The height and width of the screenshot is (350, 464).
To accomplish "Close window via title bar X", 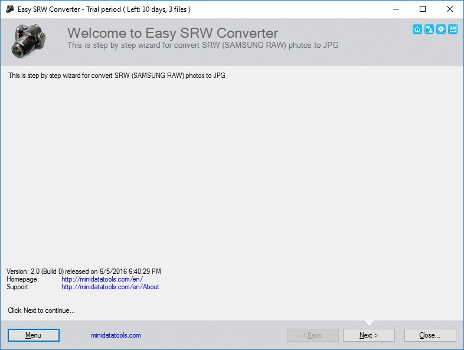I will tap(449, 9).
